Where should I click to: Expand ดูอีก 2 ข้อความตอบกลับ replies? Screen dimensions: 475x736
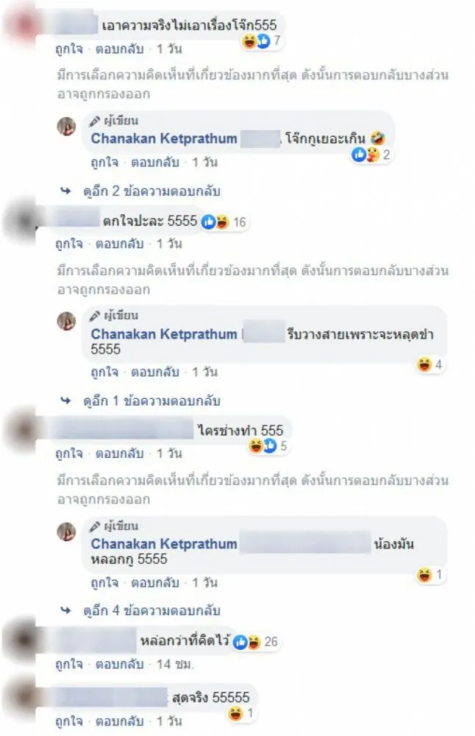click(x=151, y=191)
